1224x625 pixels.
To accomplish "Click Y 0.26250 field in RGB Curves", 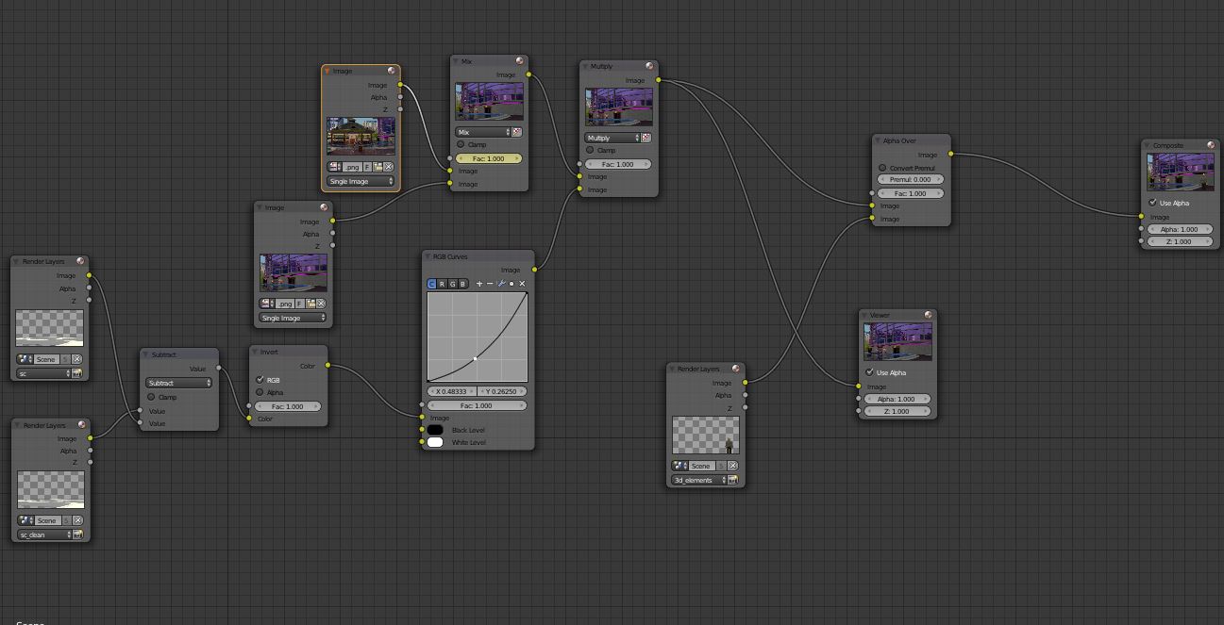I will point(502,391).
